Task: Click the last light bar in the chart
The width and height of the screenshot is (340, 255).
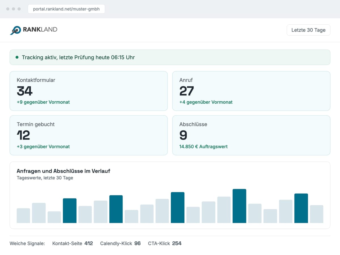Action: [316, 214]
